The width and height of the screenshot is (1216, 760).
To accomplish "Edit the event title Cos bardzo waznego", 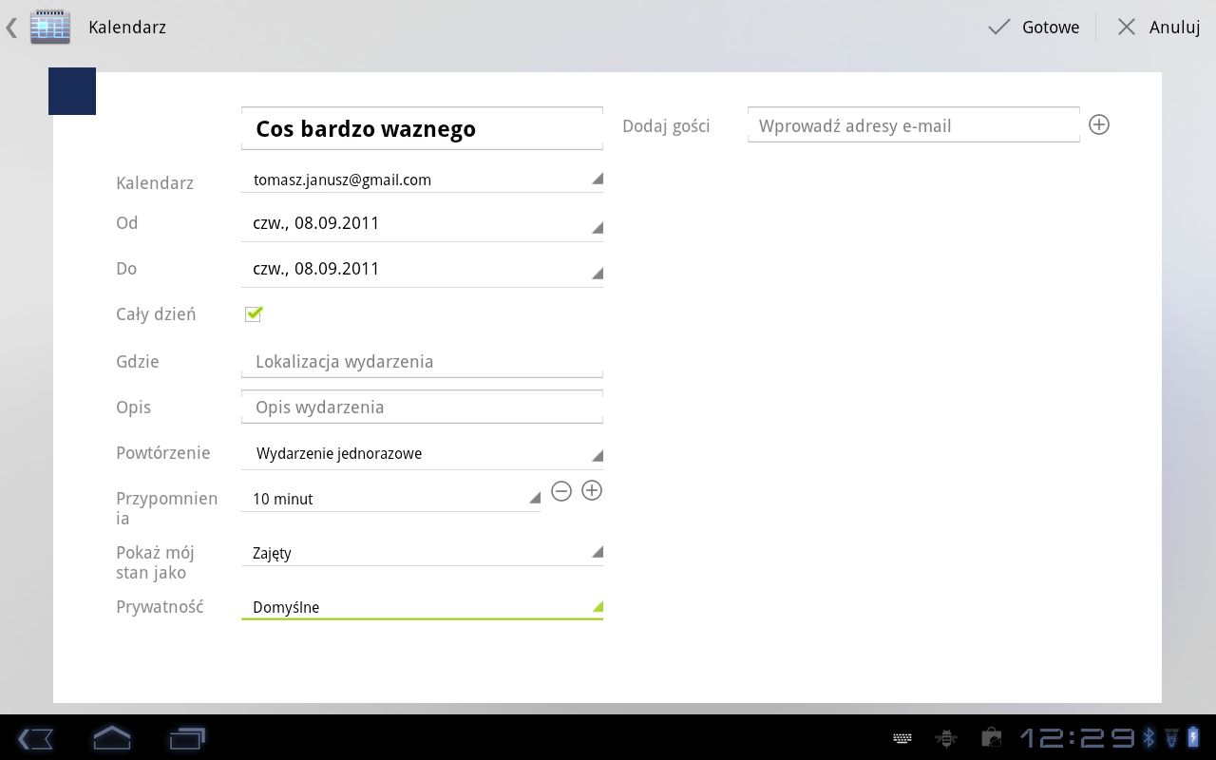I will point(422,128).
